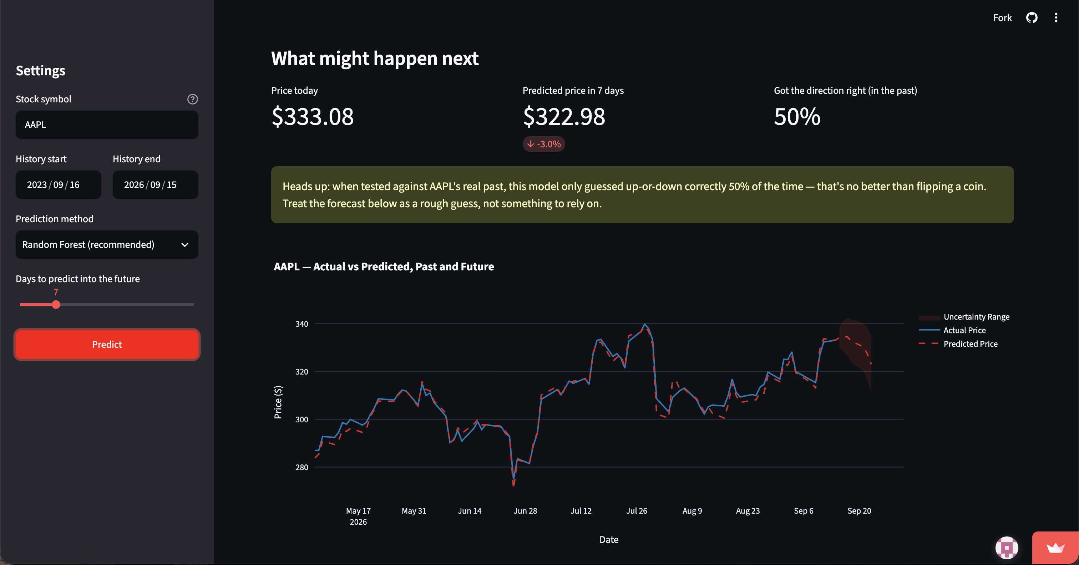The image size is (1079, 565).
Task: Click the slider track past the handle
Action: (128, 305)
